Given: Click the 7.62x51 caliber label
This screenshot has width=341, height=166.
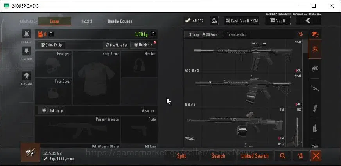Looking at the screenshot, I should pos(190,138).
